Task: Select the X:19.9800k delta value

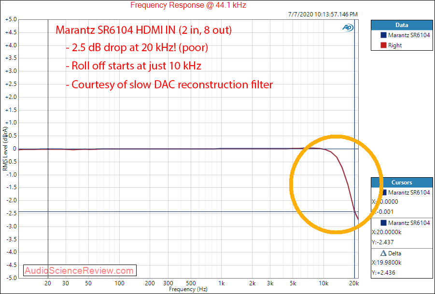Action: [x=386, y=263]
